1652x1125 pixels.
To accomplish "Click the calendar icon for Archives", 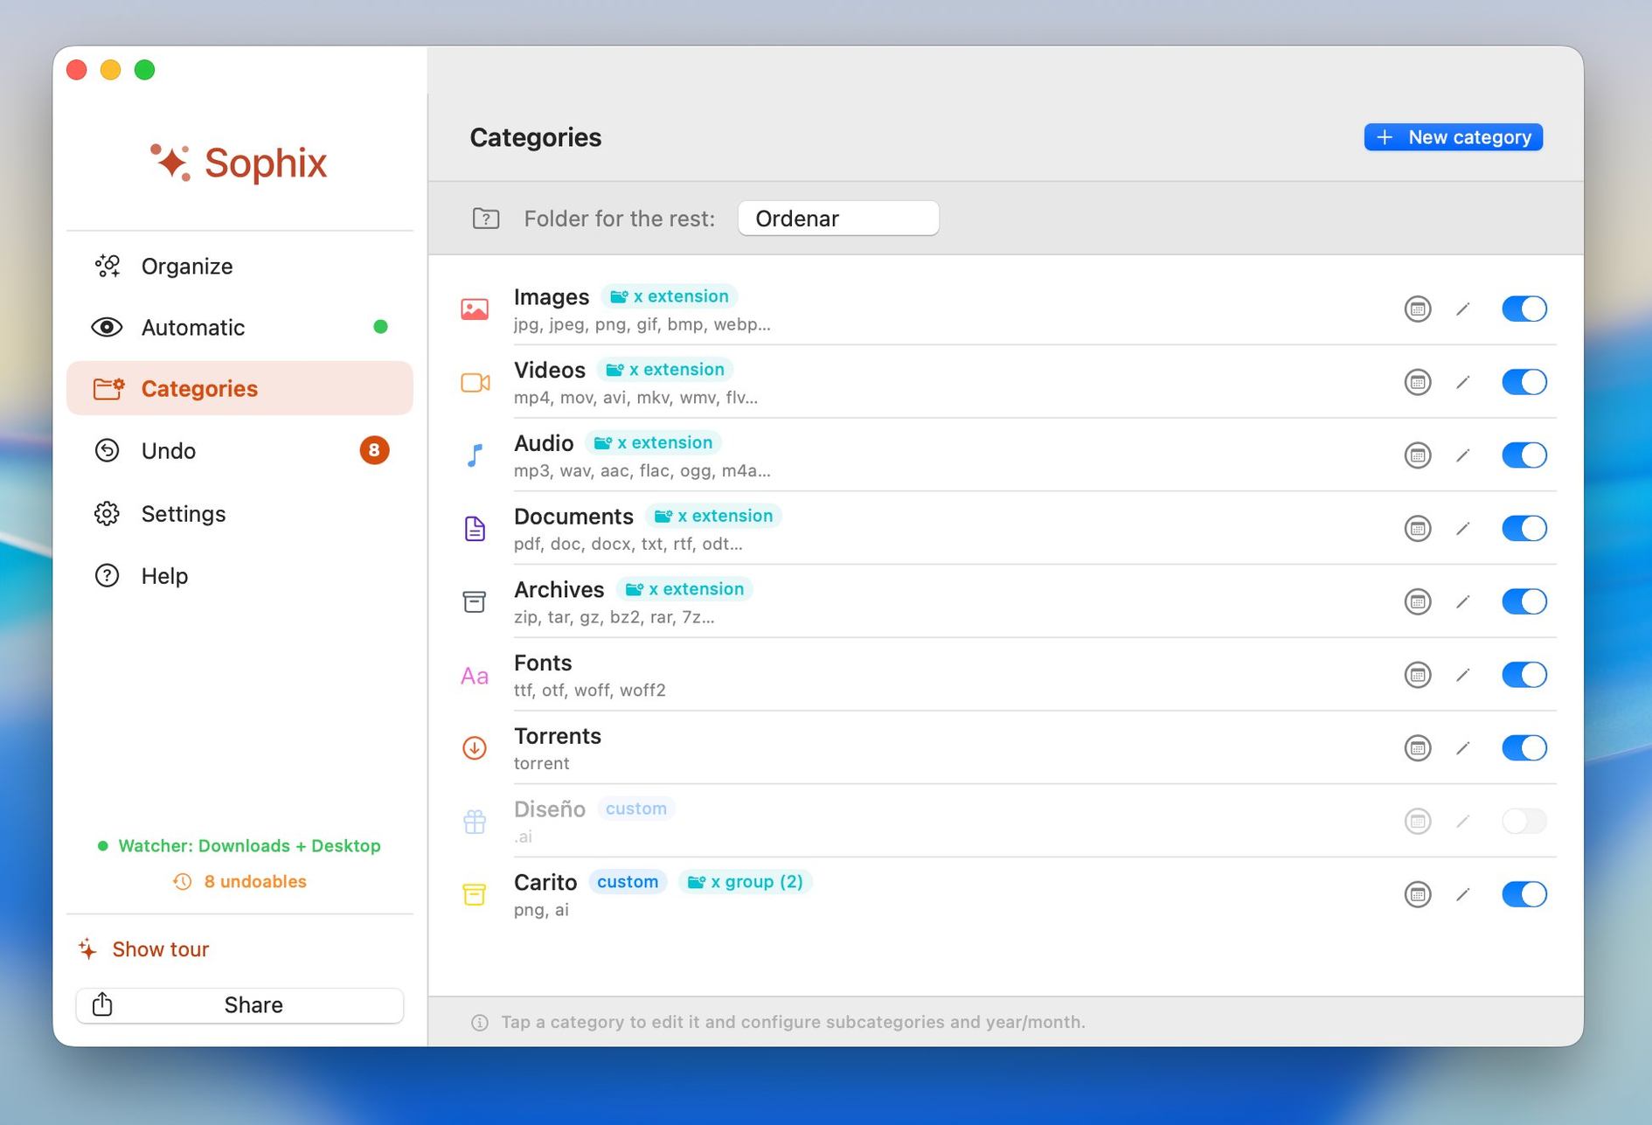I will 1417,601.
